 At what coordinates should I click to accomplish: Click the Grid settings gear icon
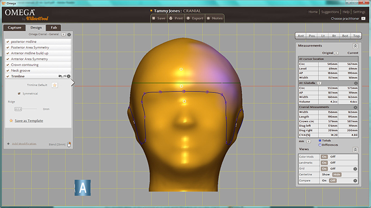coord(355,168)
